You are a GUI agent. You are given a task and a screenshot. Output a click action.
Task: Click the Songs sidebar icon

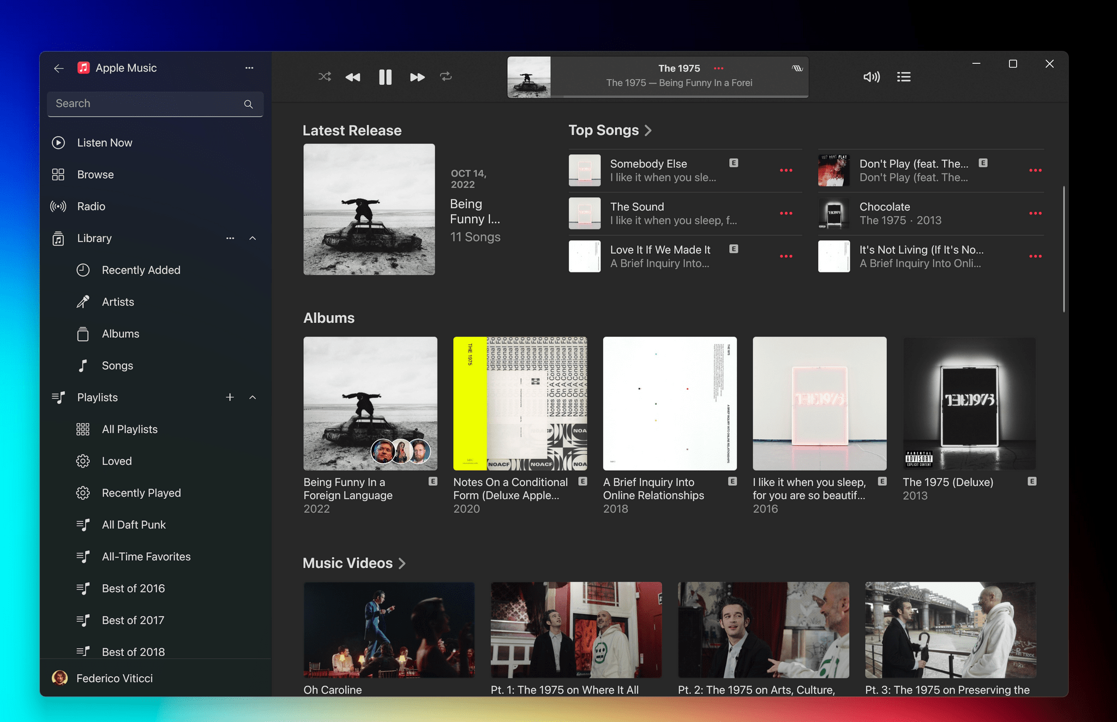(x=83, y=365)
